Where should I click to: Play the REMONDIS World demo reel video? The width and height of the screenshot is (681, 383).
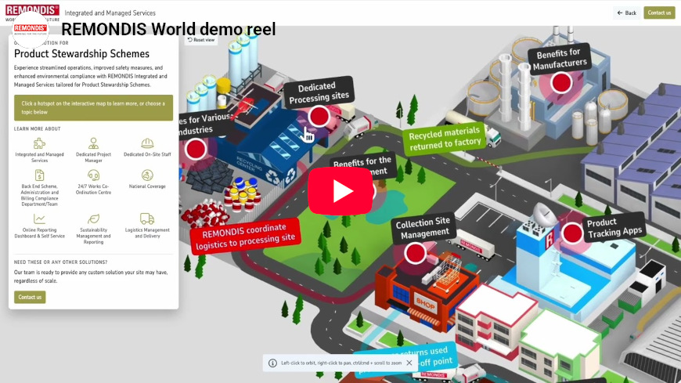point(340,191)
